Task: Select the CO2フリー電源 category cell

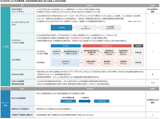Action: click(x=5, y=104)
